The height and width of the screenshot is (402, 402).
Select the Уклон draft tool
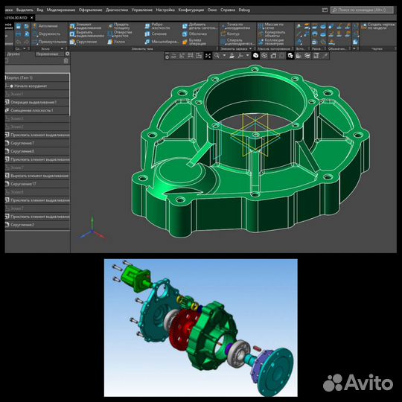(x=116, y=42)
